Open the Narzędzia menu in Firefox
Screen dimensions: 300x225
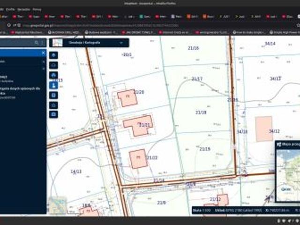point(24,9)
